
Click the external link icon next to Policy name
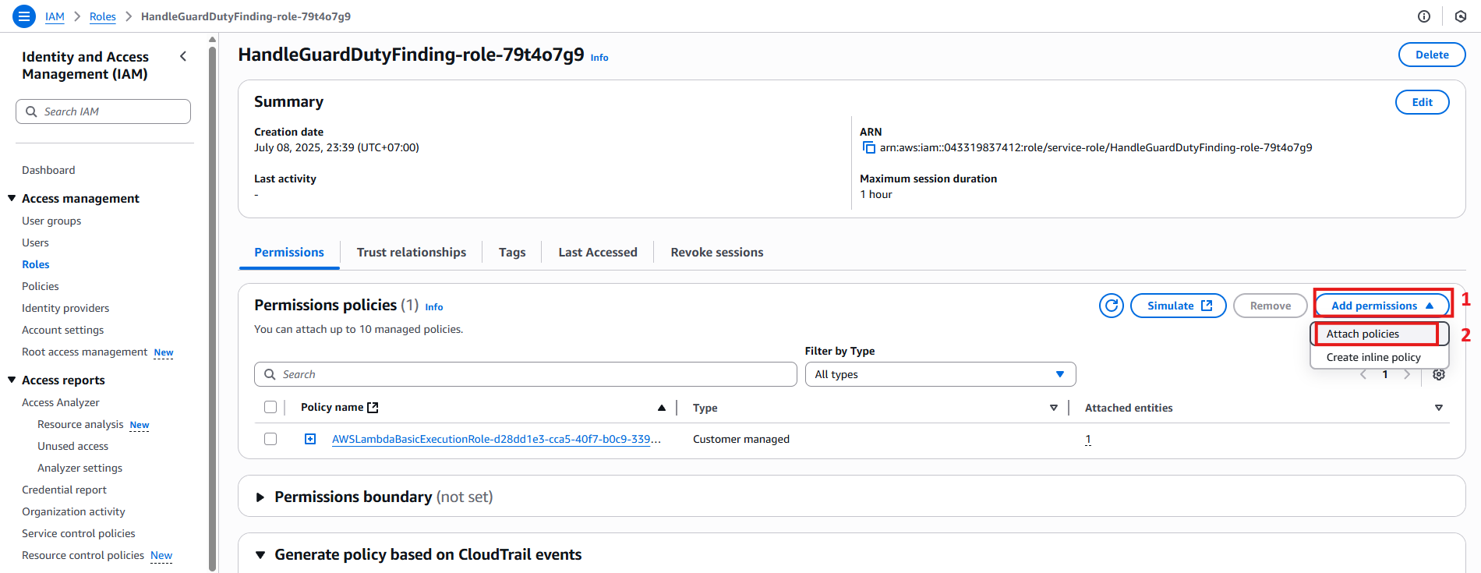(373, 408)
